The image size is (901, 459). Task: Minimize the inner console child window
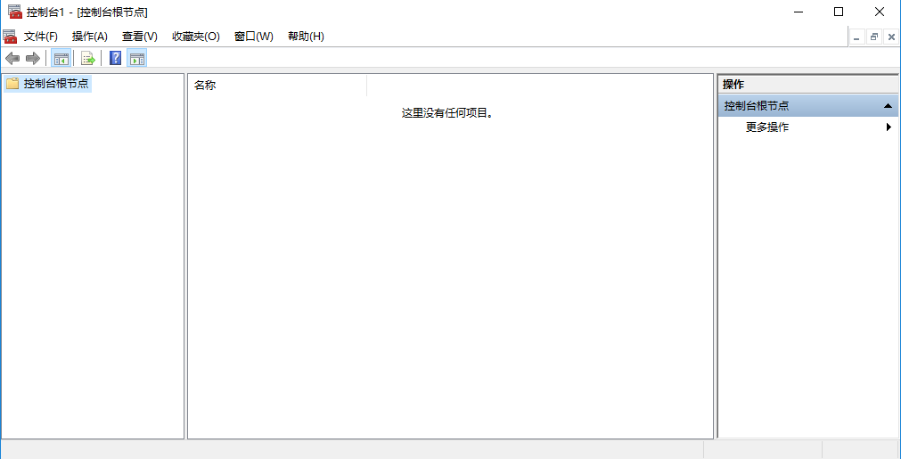857,37
